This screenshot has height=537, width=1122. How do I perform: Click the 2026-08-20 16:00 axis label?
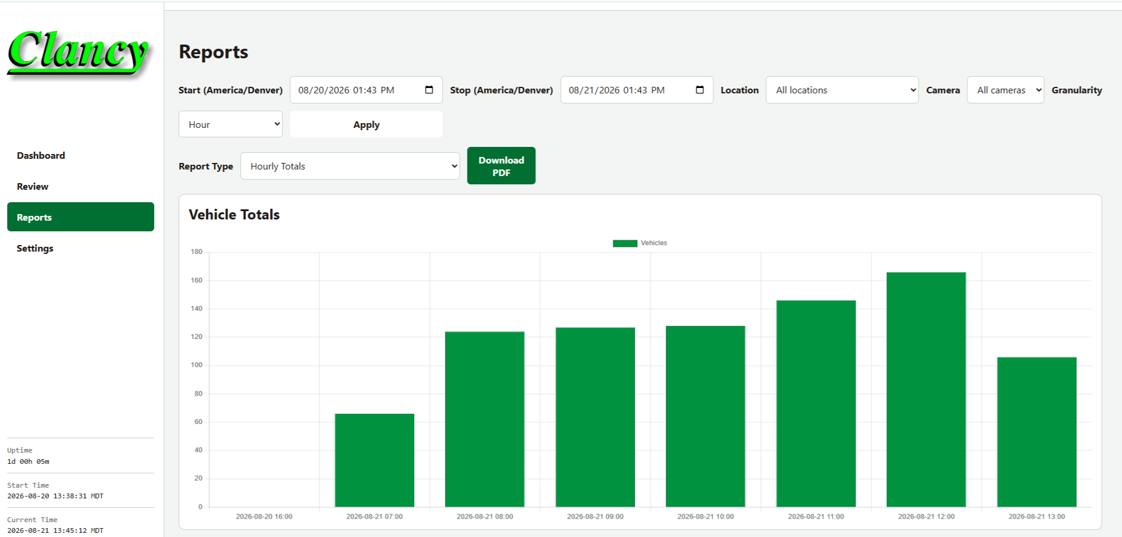(264, 517)
